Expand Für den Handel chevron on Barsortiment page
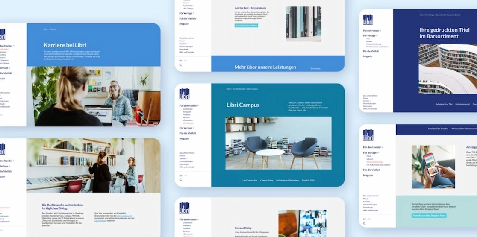This screenshot has height=237, width=477. pyautogui.click(x=380, y=31)
